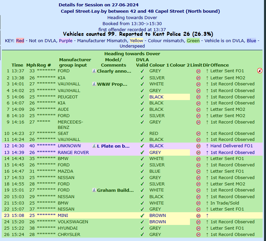Click yellow 'GREY' colour cell on RANGE ROVER row
266x241 pixels.
click(170, 152)
